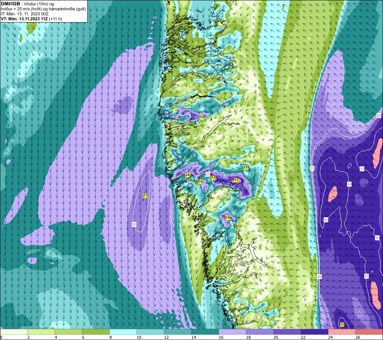Select the legend swatch above 26 m/s

(369, 332)
